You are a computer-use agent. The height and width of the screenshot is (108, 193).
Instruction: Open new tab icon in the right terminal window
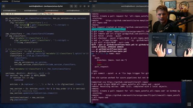[94, 6]
